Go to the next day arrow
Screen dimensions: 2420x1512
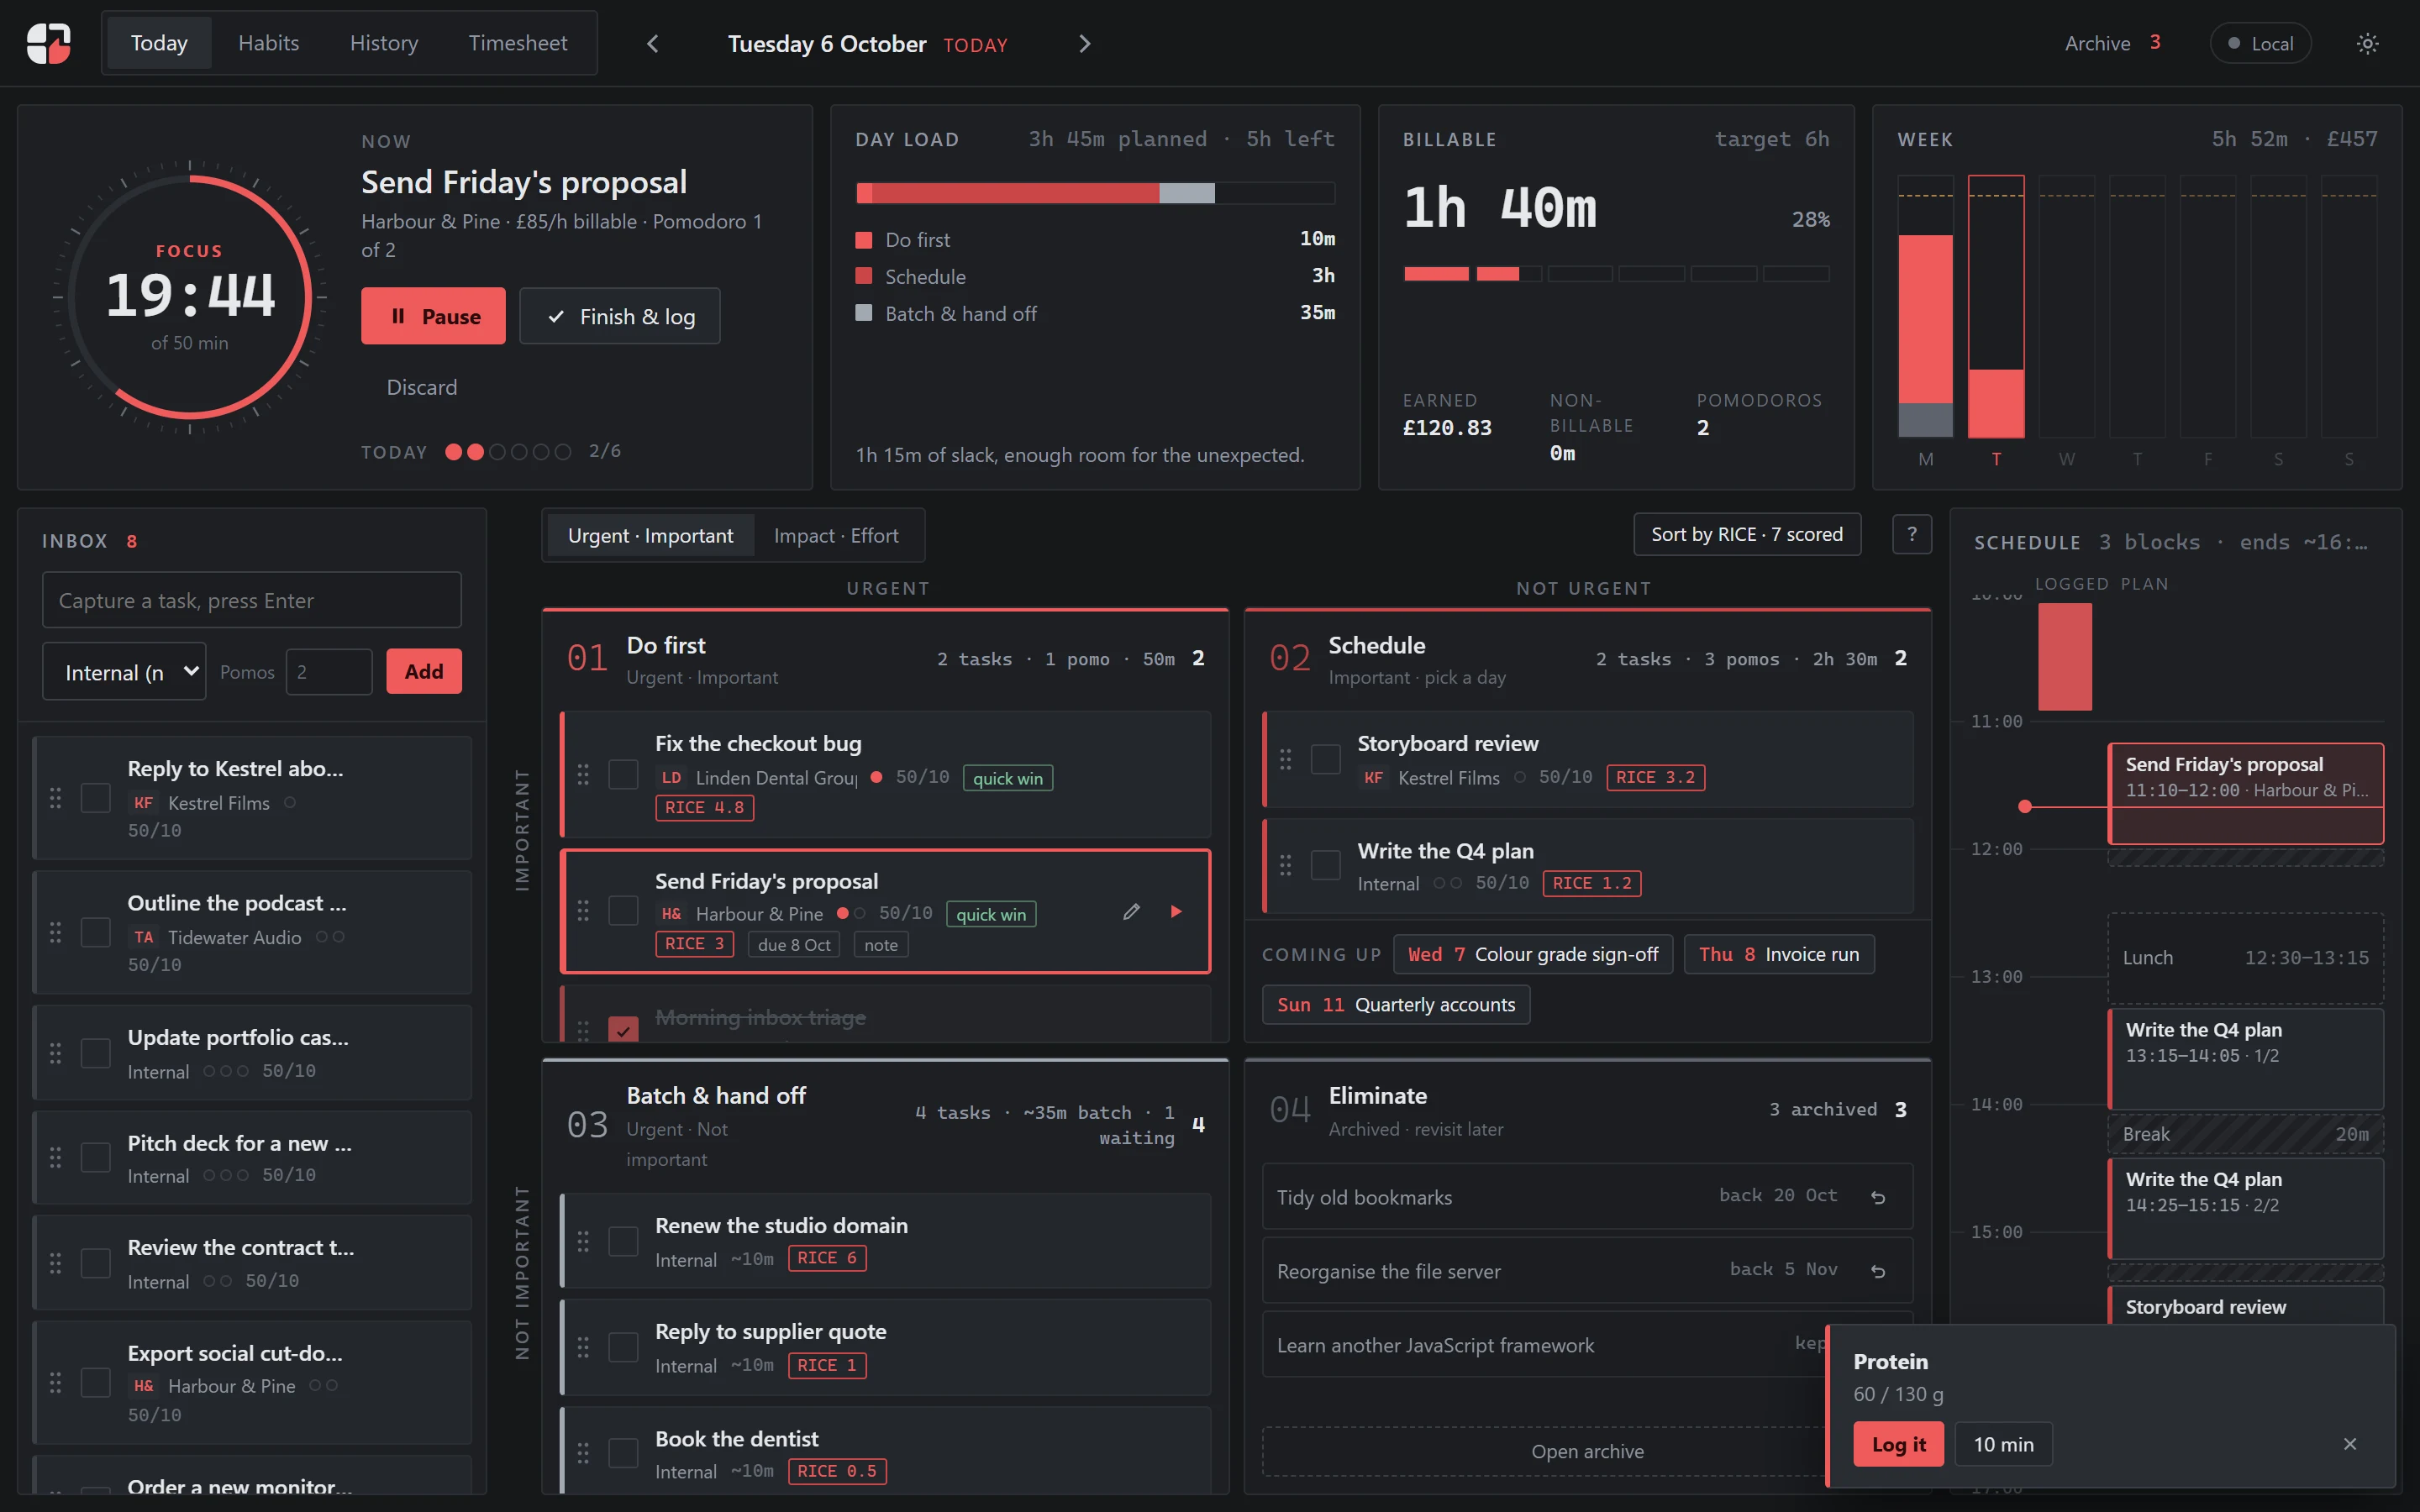coord(1085,43)
